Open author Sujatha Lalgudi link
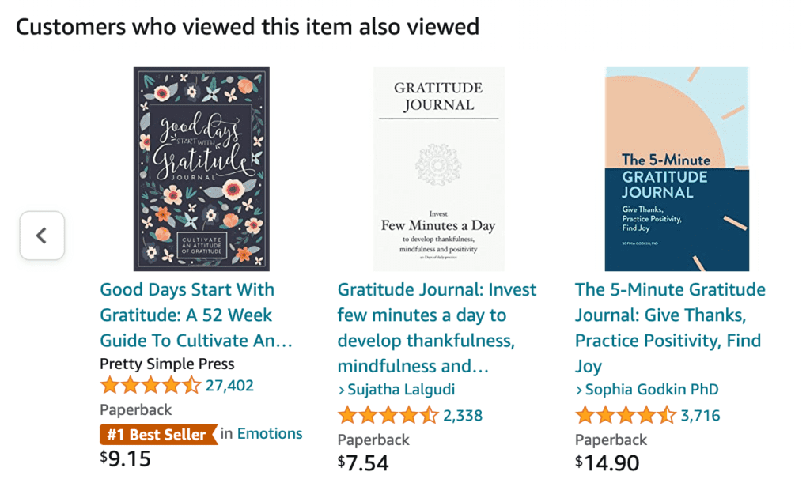Viewport: 810px width, 498px height. [401, 389]
